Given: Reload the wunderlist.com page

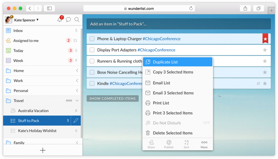Looking at the screenshot, I should [x=191, y=8].
